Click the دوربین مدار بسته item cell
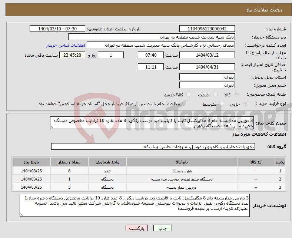The width and height of the screenshot is (292, 238). [182, 187]
